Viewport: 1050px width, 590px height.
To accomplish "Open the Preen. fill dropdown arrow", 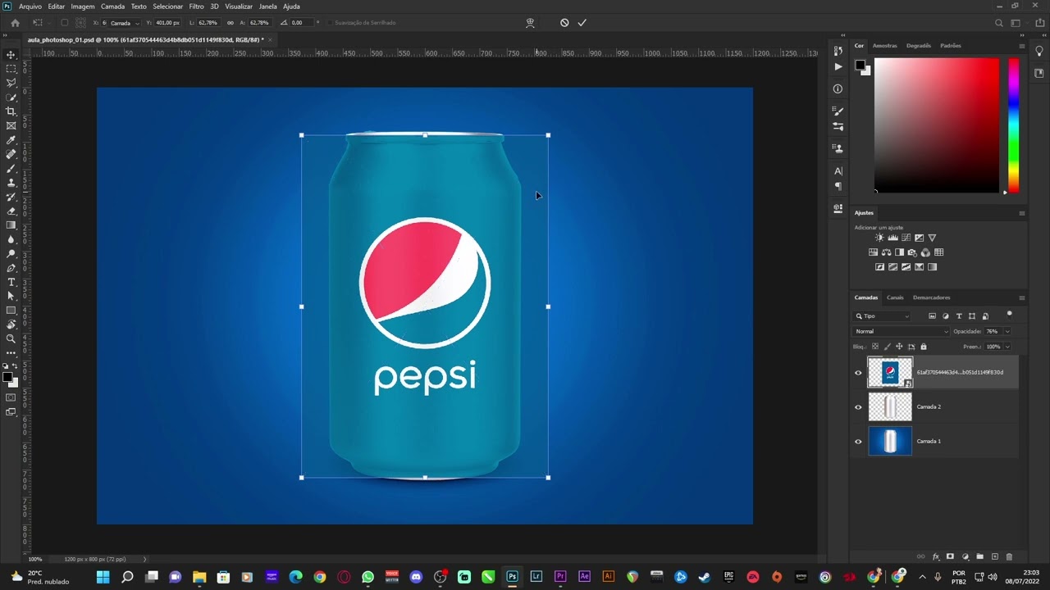I will [x=1007, y=347].
